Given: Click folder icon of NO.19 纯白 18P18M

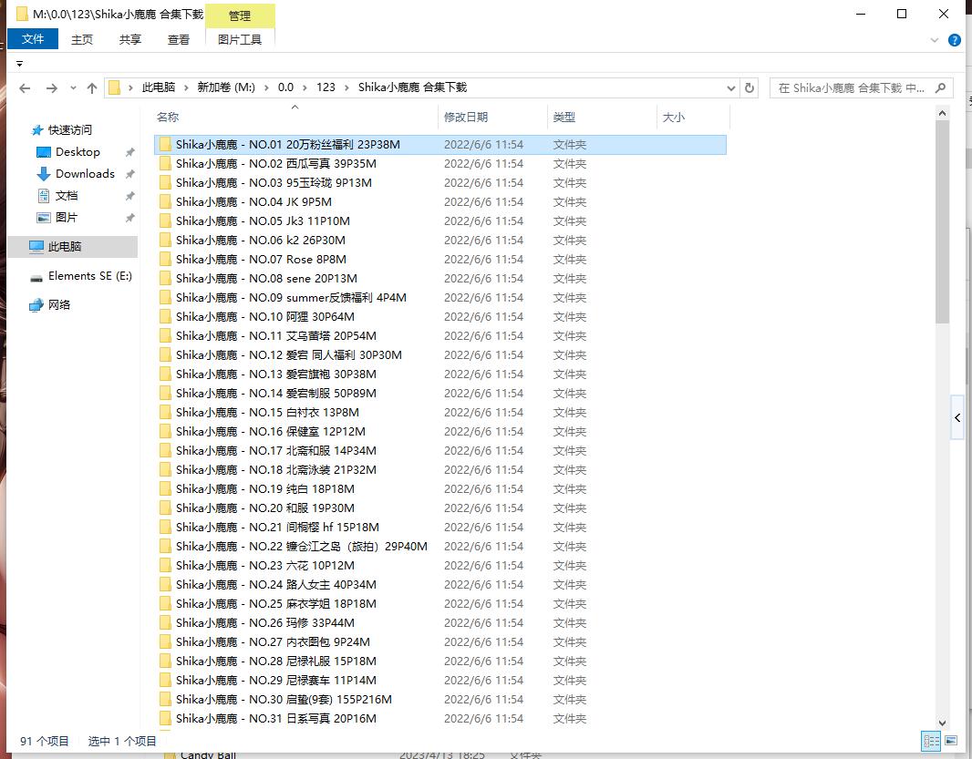Looking at the screenshot, I should (165, 489).
